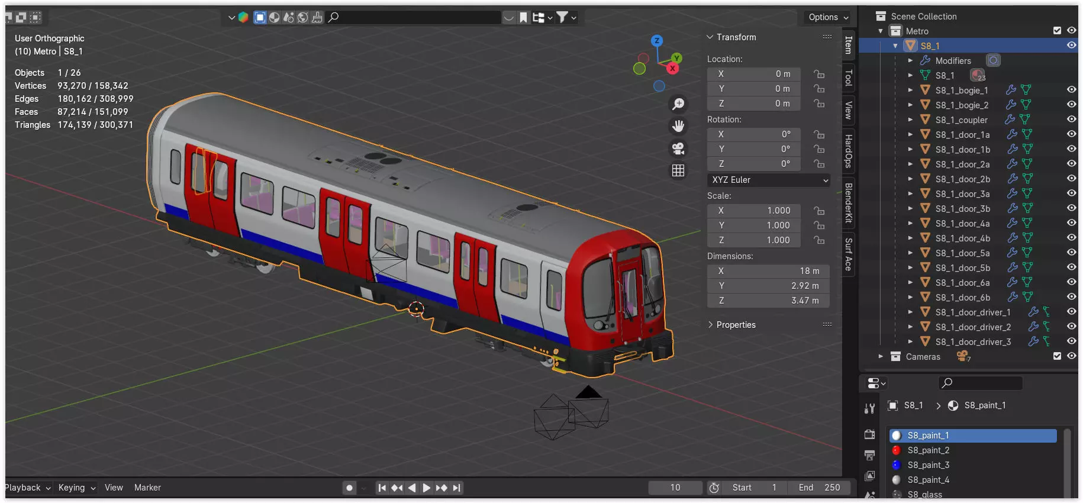This screenshot has width=1083, height=503.
Task: Open the outliner filter funnel dropdown
Action: (x=566, y=17)
